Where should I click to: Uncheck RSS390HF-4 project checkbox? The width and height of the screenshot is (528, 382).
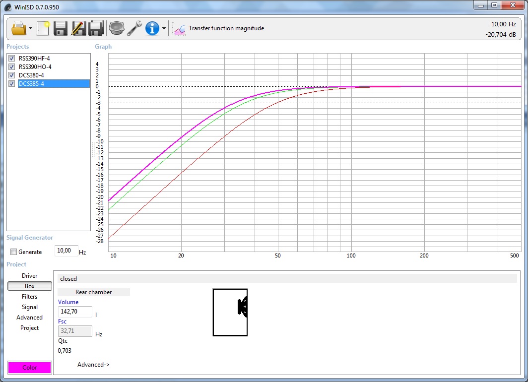12,58
